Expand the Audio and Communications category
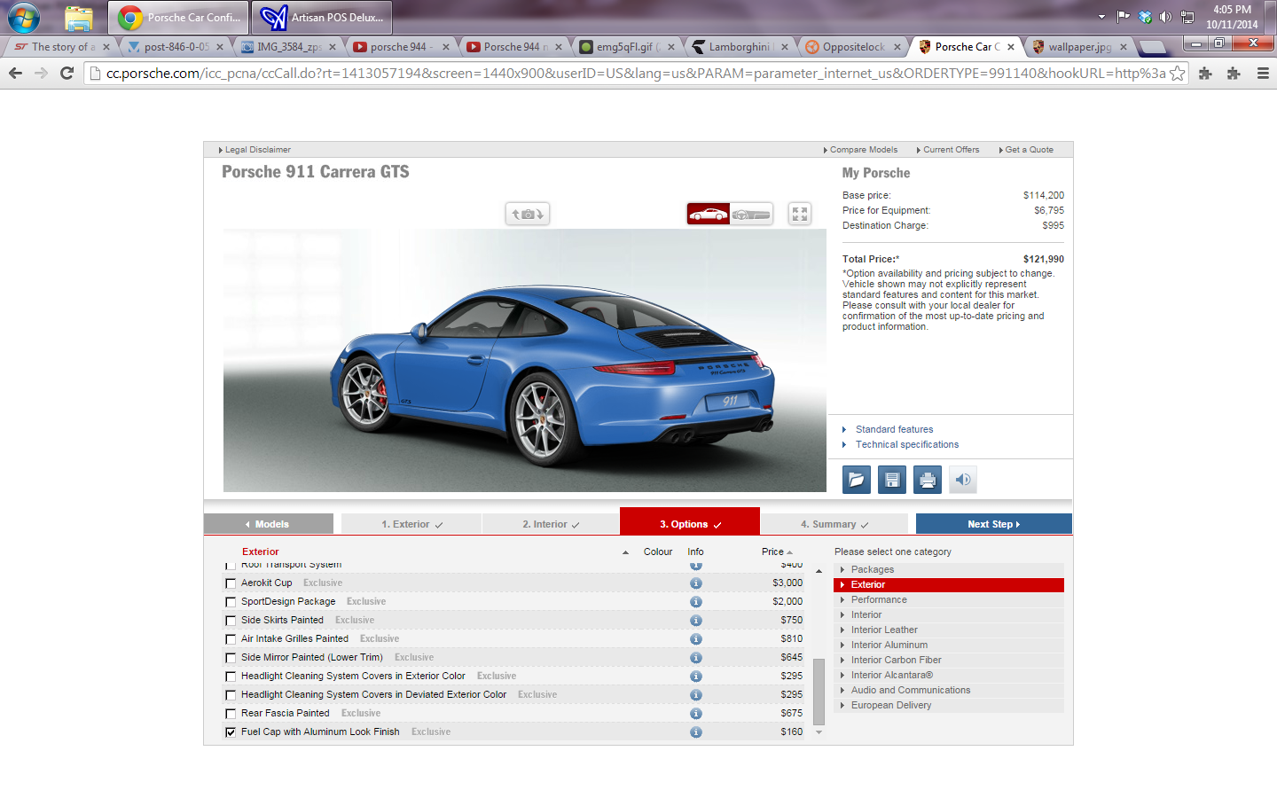Screen dimensions: 1277x798 (x=949, y=691)
